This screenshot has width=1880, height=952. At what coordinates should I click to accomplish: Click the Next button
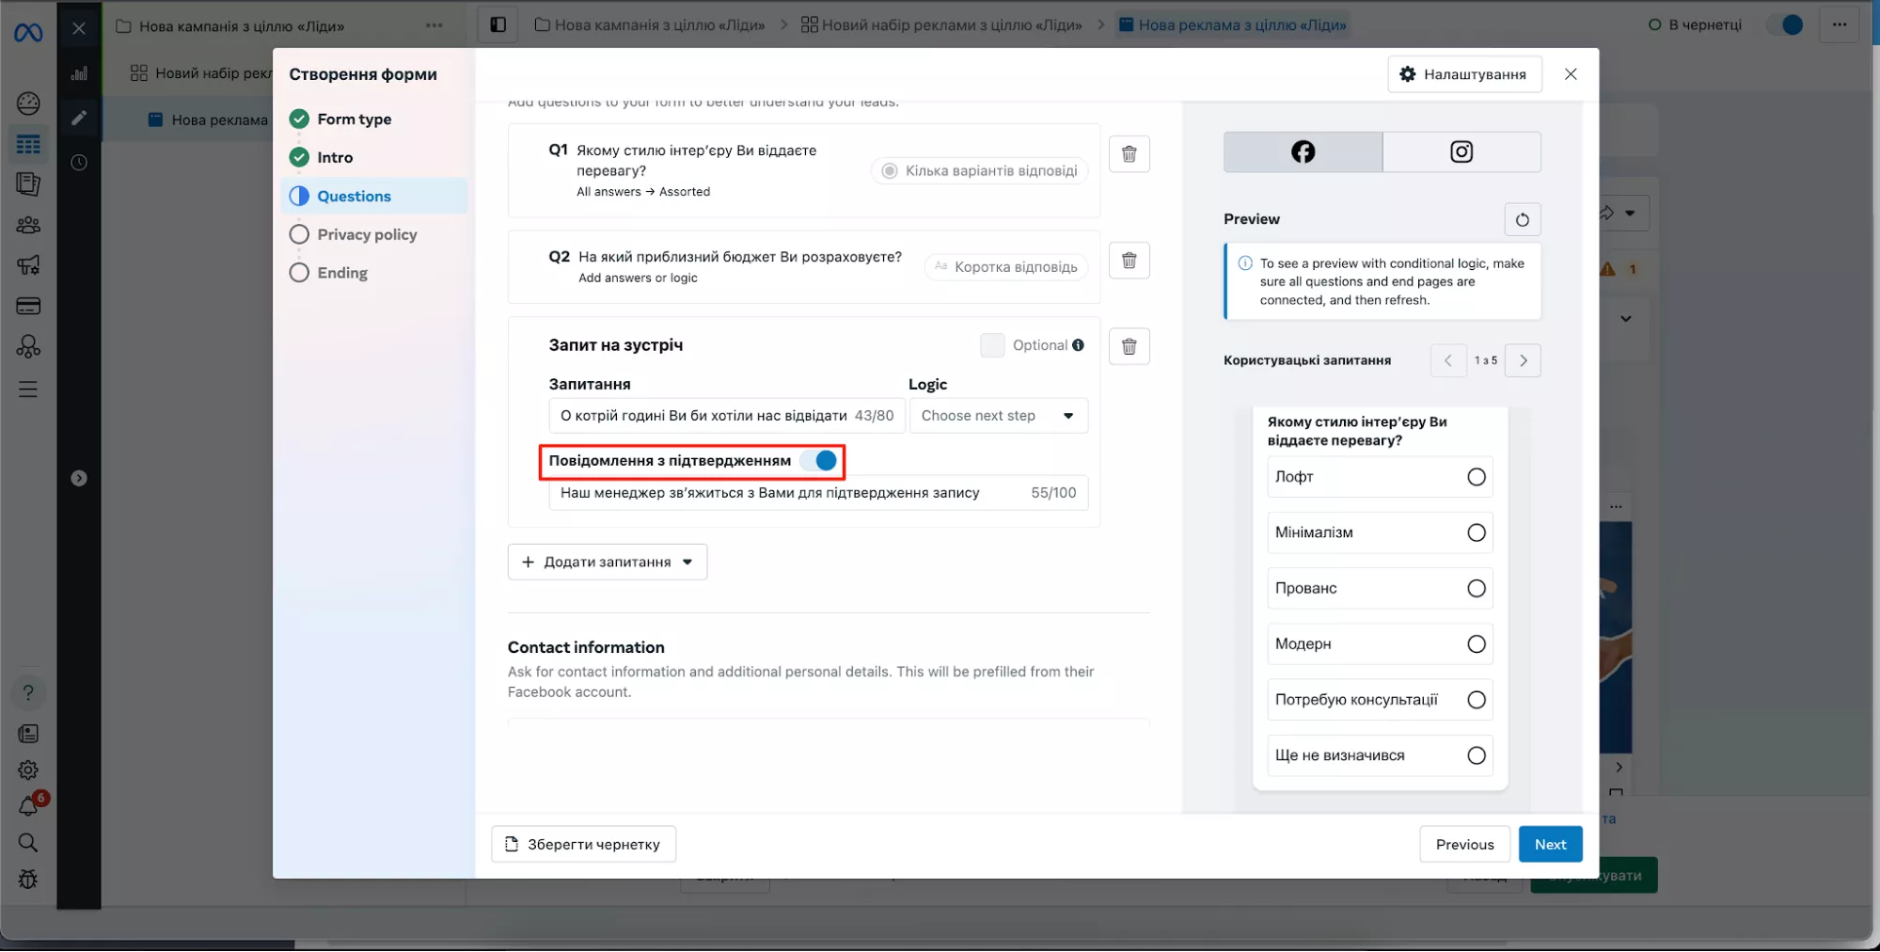(x=1550, y=844)
